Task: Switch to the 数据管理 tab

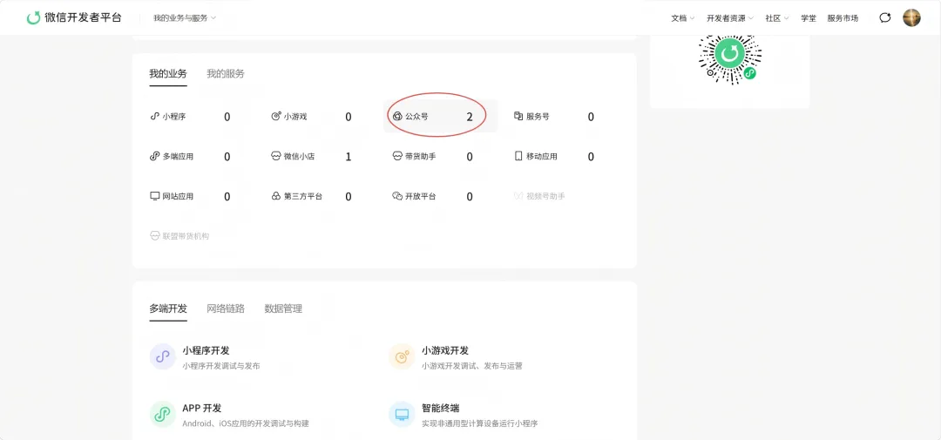Action: [x=283, y=308]
